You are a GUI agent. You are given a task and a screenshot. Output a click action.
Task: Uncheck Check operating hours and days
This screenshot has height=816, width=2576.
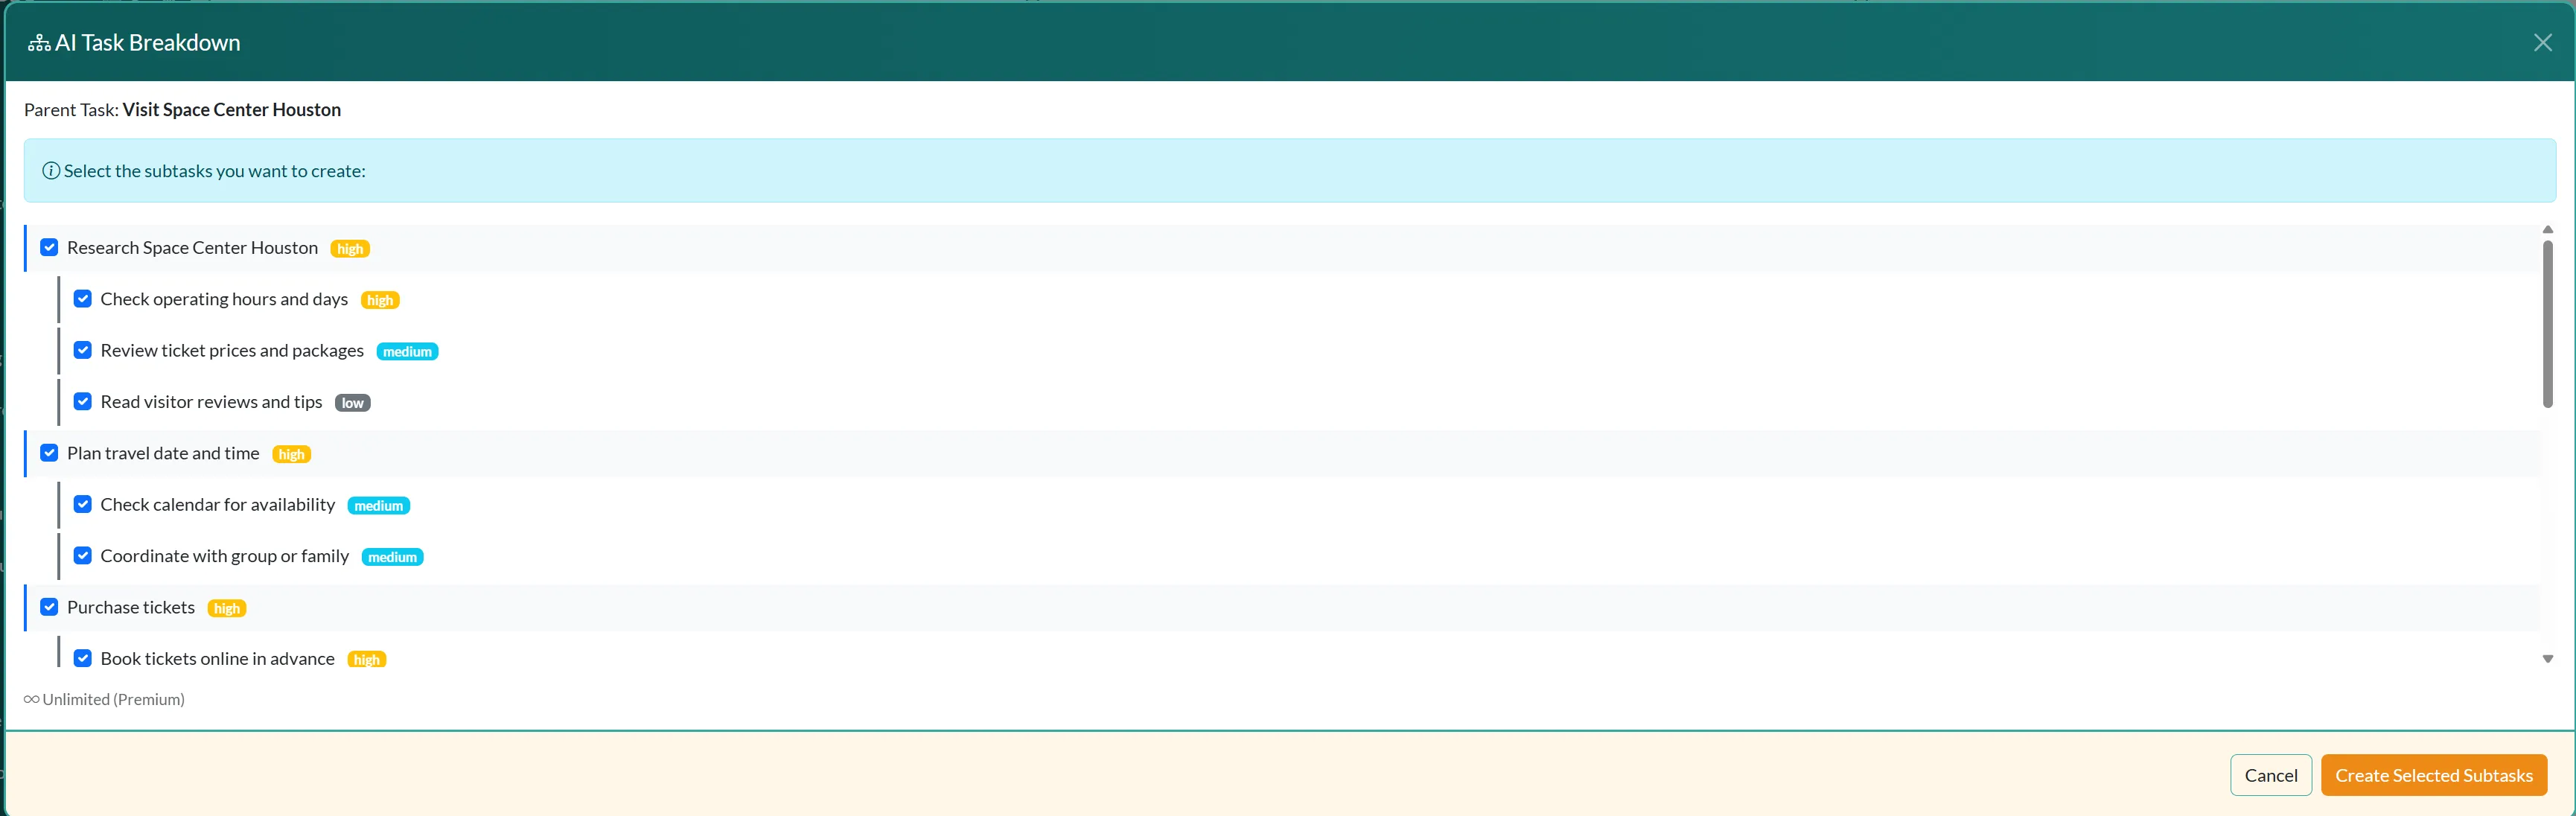[x=83, y=298]
